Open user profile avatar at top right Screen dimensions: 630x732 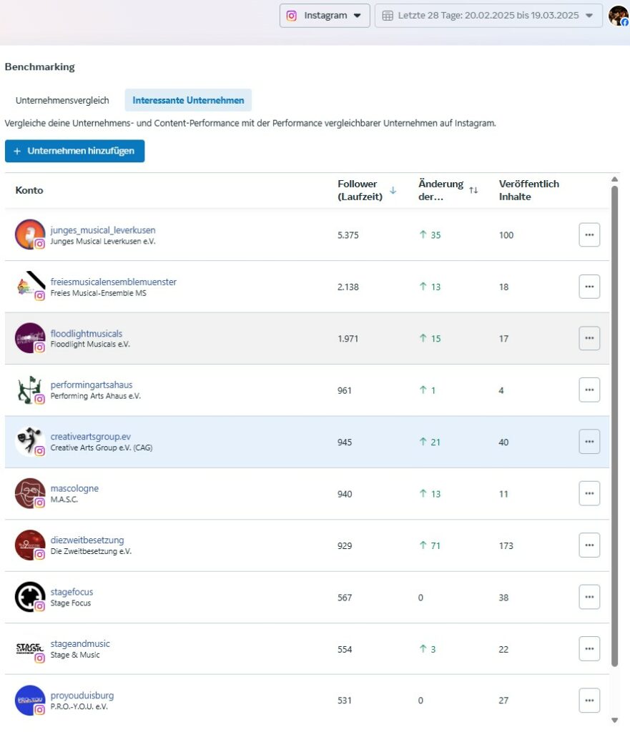tap(618, 16)
